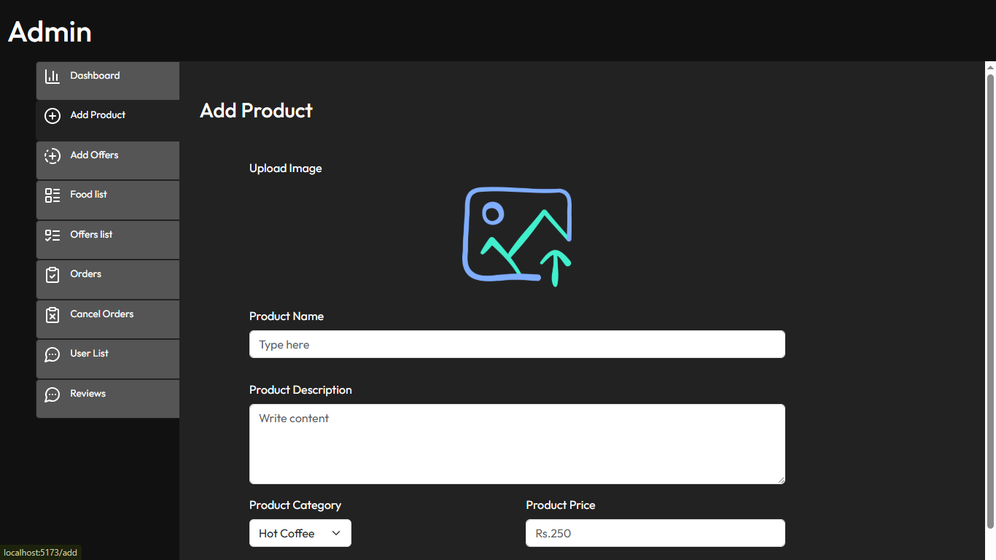Click the Upload Image label

pyautogui.click(x=285, y=168)
